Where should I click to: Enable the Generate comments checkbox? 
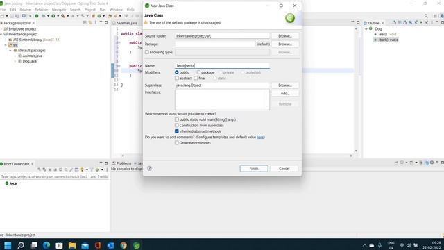[177, 143]
